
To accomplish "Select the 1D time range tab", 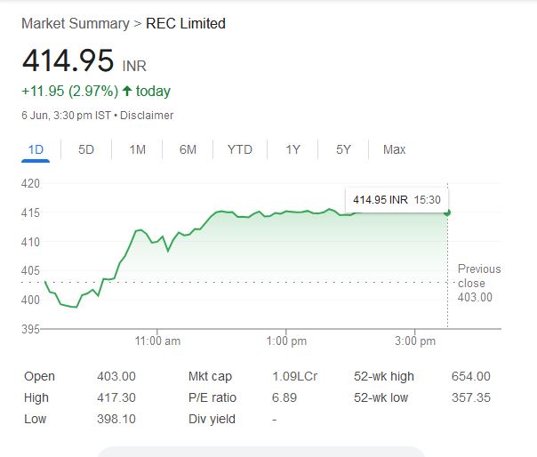I will click(x=36, y=149).
